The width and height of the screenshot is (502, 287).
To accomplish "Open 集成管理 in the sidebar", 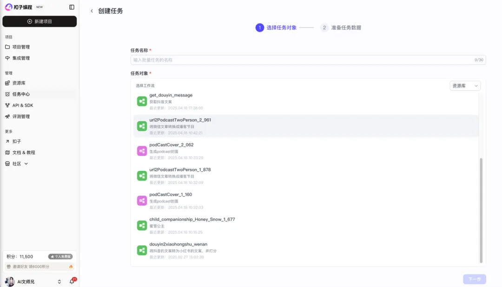I will [40, 58].
